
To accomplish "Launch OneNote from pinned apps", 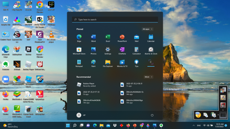I will point(122,51).
